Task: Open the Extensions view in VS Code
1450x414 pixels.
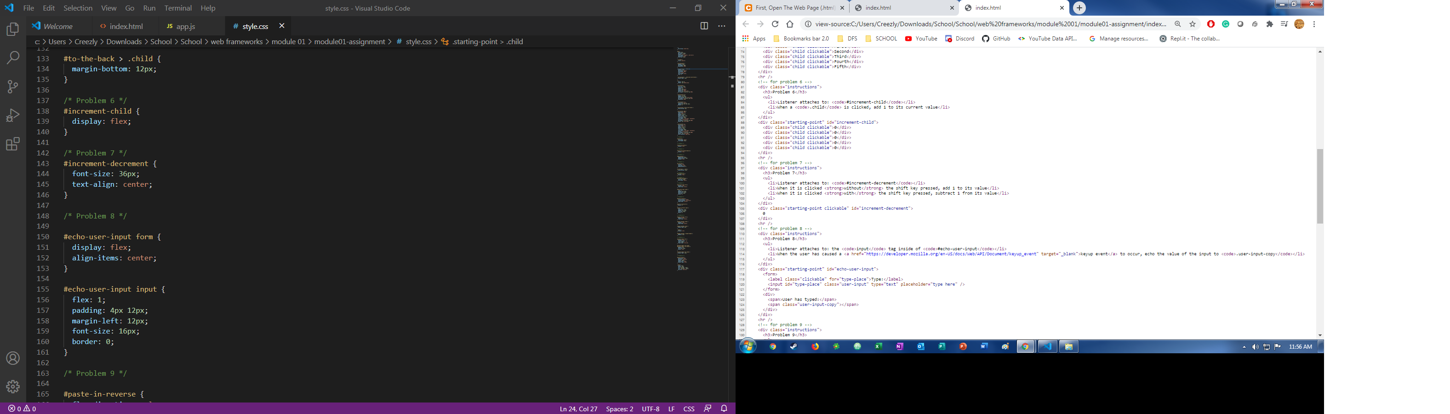Action: tap(12, 144)
